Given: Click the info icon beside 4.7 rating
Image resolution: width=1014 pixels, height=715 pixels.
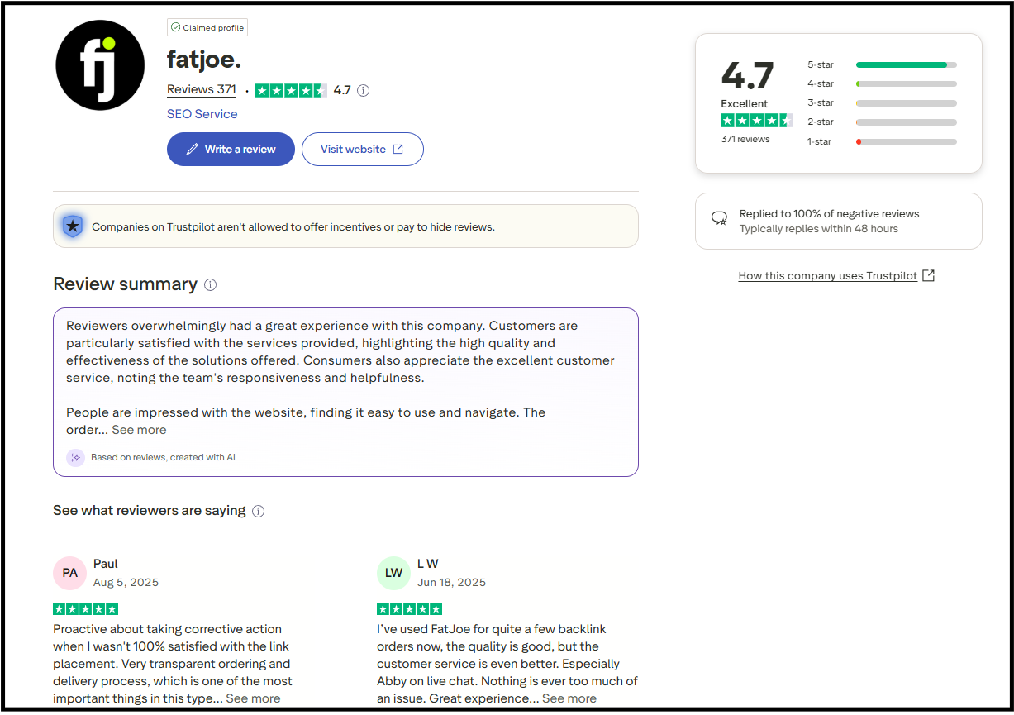Looking at the screenshot, I should coord(364,91).
